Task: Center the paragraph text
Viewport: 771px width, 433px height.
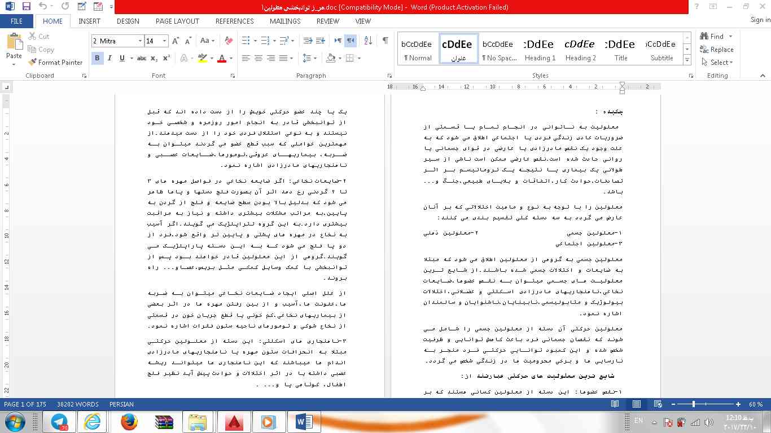Action: (x=259, y=58)
